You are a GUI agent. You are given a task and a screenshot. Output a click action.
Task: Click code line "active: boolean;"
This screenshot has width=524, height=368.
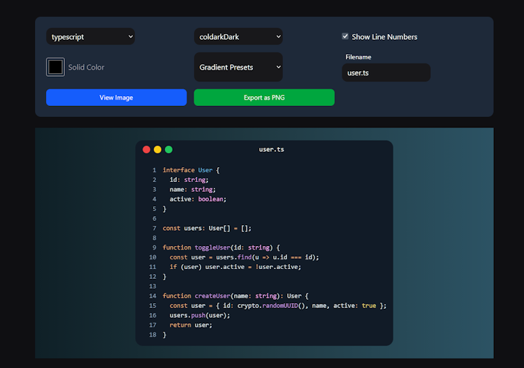click(198, 199)
